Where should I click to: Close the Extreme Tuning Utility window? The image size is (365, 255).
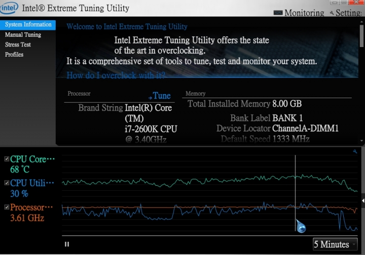coord(356,3)
